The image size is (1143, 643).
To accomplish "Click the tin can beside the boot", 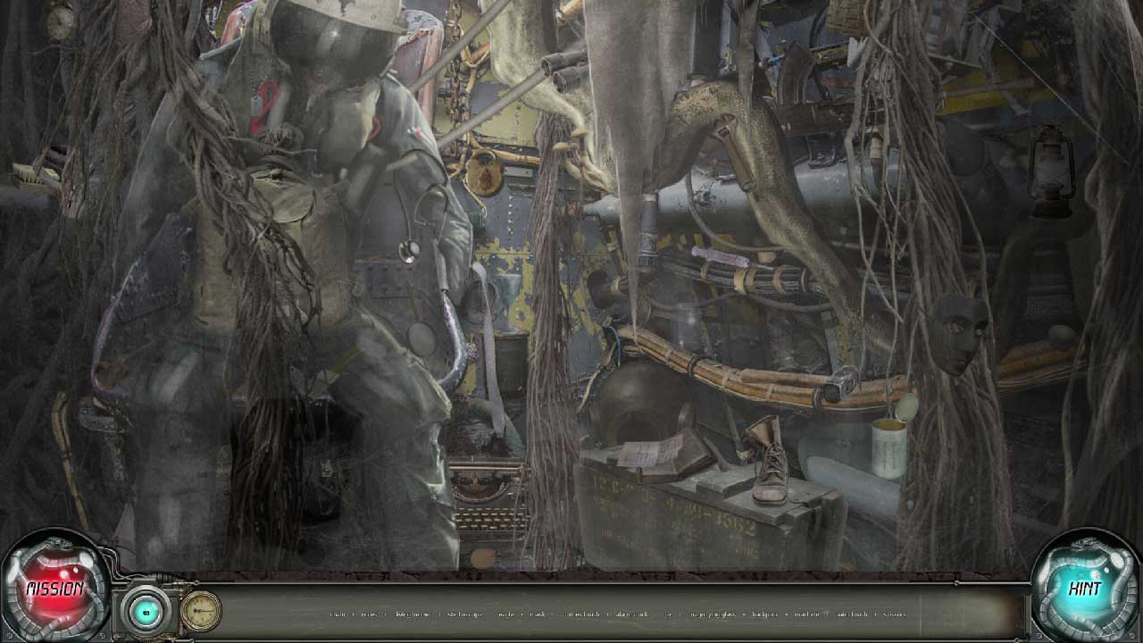I will point(889,447).
